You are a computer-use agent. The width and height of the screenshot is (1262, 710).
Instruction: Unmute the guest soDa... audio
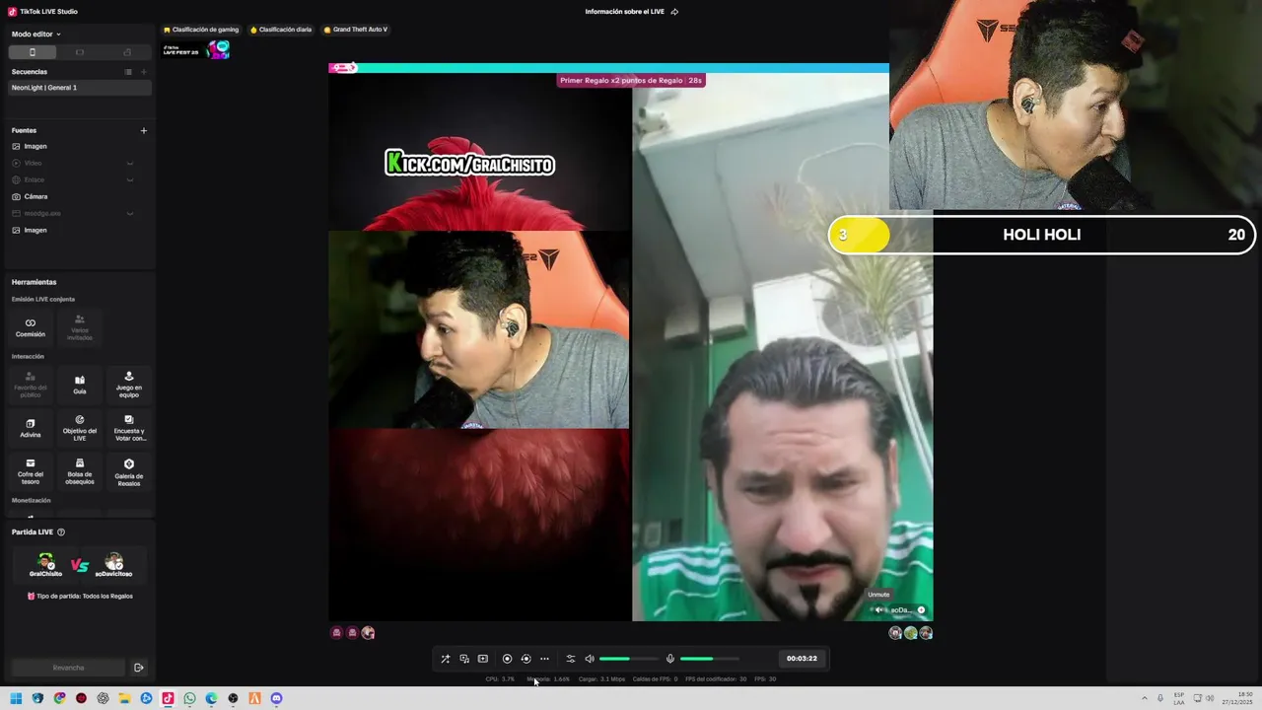(x=879, y=609)
